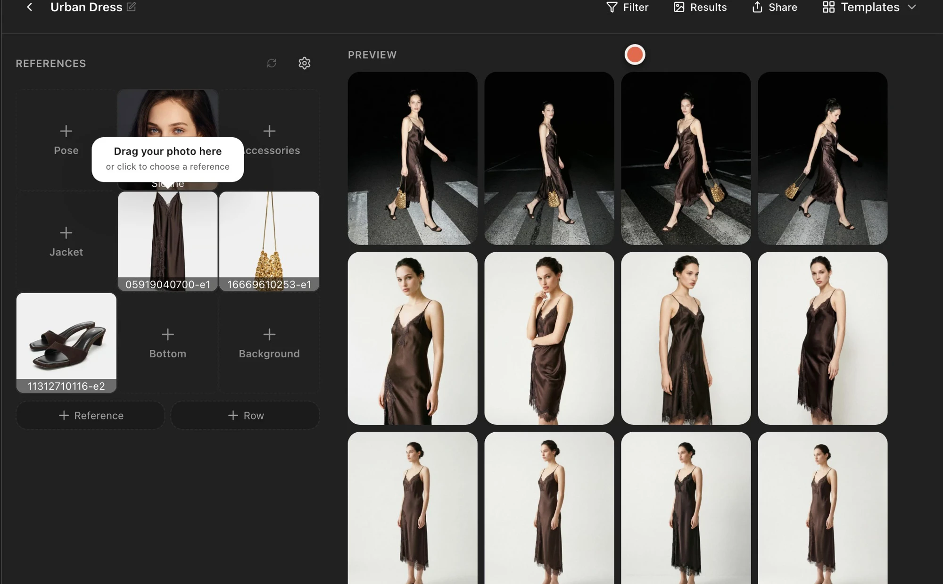943x584 pixels.
Task: Click the plus Reference button
Action: click(x=91, y=415)
